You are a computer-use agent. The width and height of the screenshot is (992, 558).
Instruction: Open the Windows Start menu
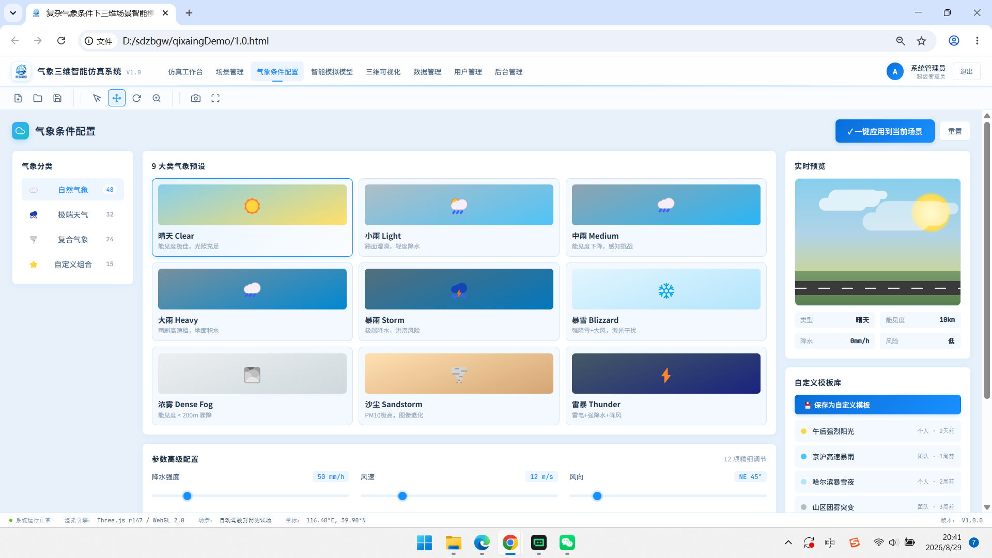[x=425, y=542]
